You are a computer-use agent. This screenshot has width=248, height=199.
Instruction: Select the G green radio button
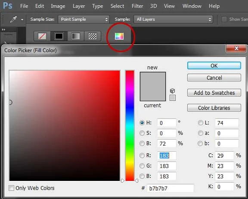(x=142, y=166)
